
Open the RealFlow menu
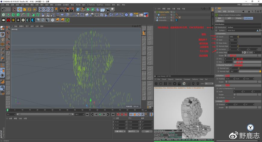(x=100, y=5)
